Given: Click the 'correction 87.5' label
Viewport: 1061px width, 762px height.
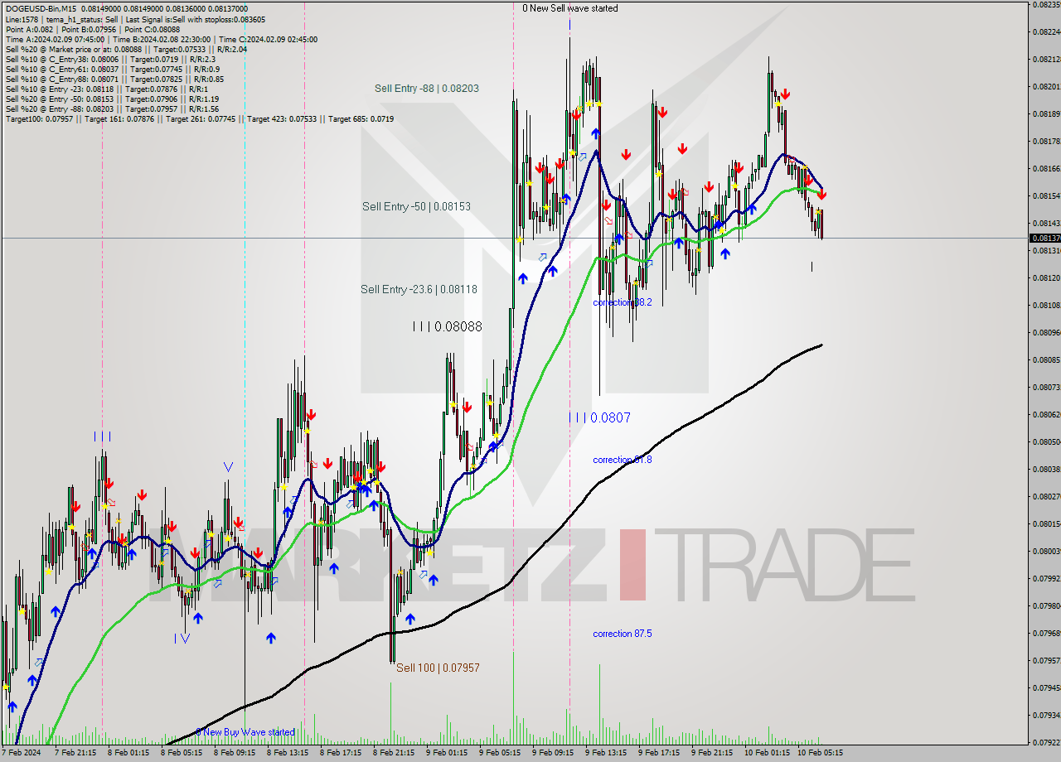Looking at the screenshot, I should coord(623,633).
